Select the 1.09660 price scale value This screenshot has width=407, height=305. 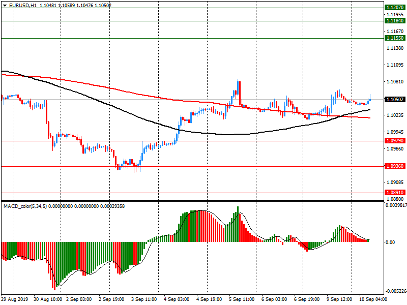[x=395, y=149]
